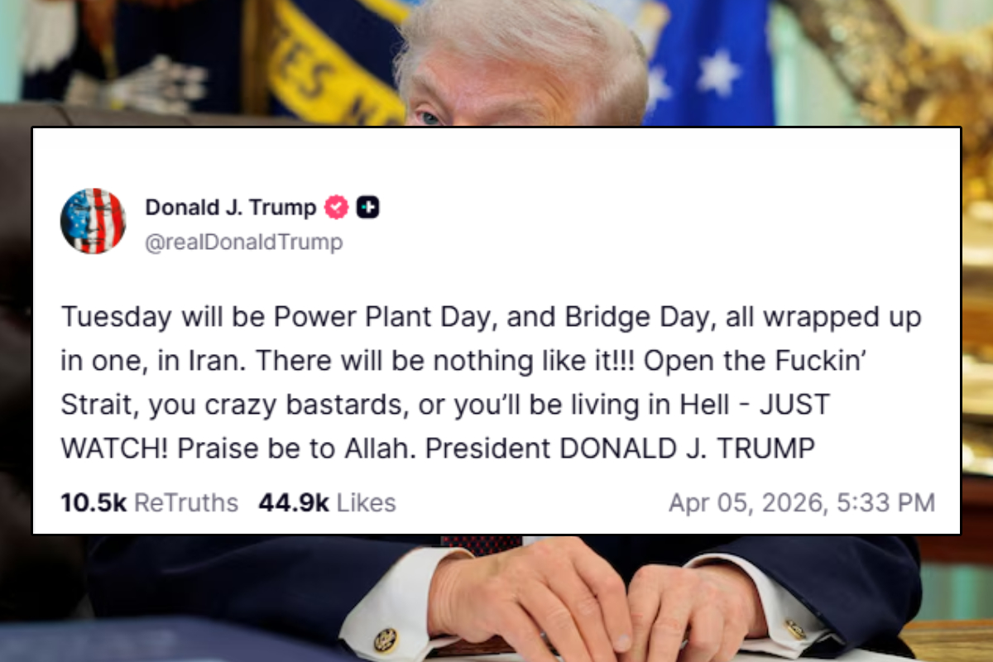Select the Likes label text
Viewport: 993px width, 662px height.
coord(366,502)
